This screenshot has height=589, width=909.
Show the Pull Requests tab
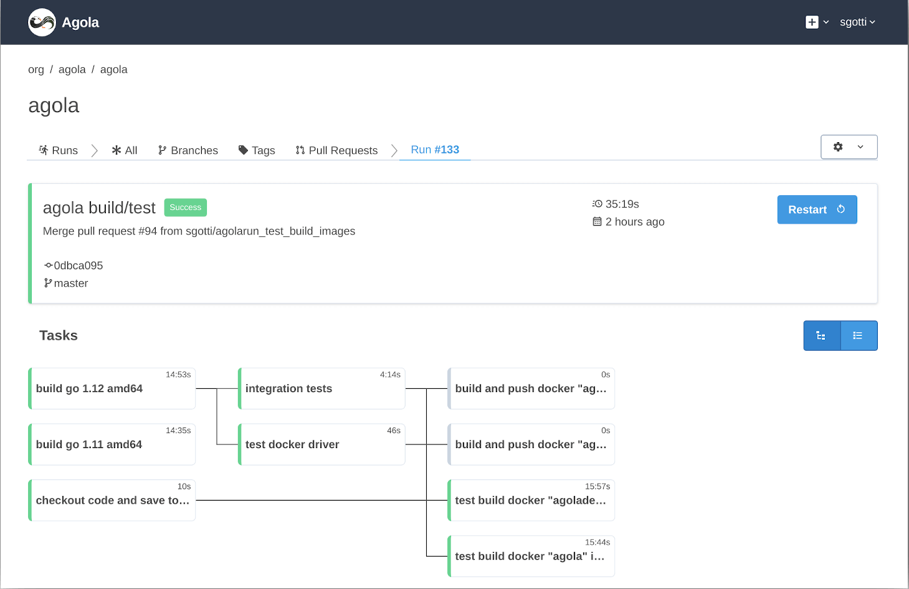pos(336,150)
